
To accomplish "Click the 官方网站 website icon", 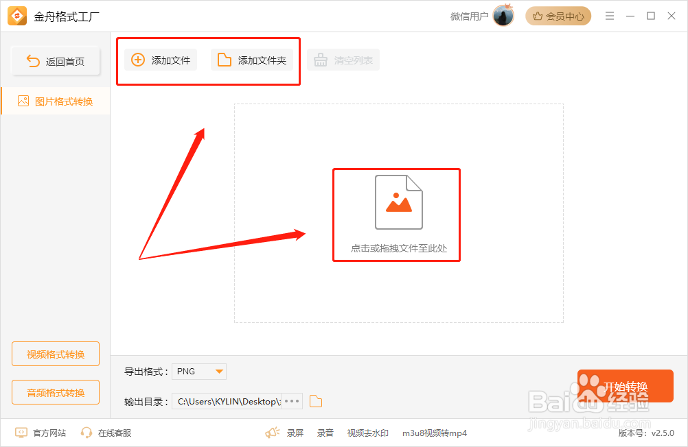I will coord(21,433).
